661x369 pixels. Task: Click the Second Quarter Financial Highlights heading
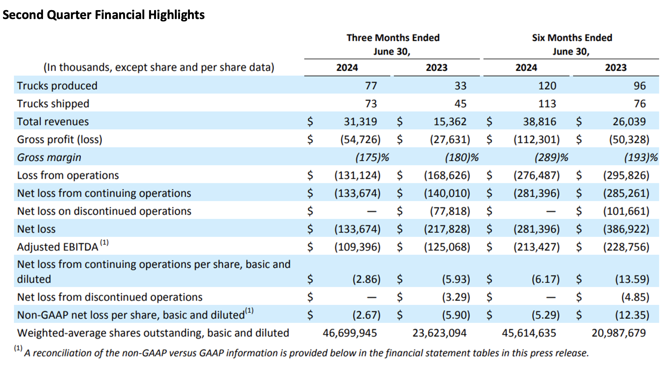tap(104, 15)
